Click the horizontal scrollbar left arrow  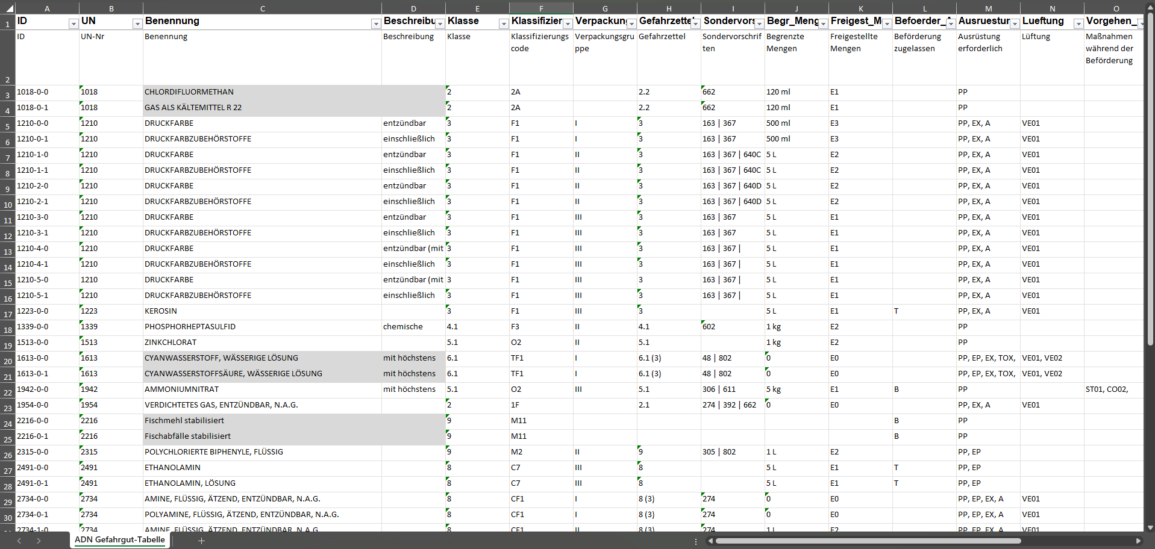pyautogui.click(x=711, y=541)
